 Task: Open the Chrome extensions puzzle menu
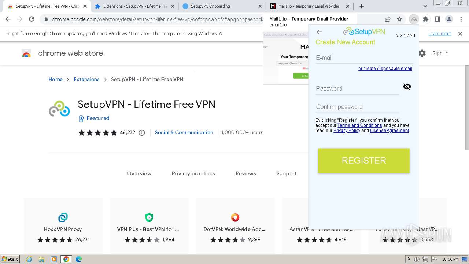pyautogui.click(x=425, y=19)
